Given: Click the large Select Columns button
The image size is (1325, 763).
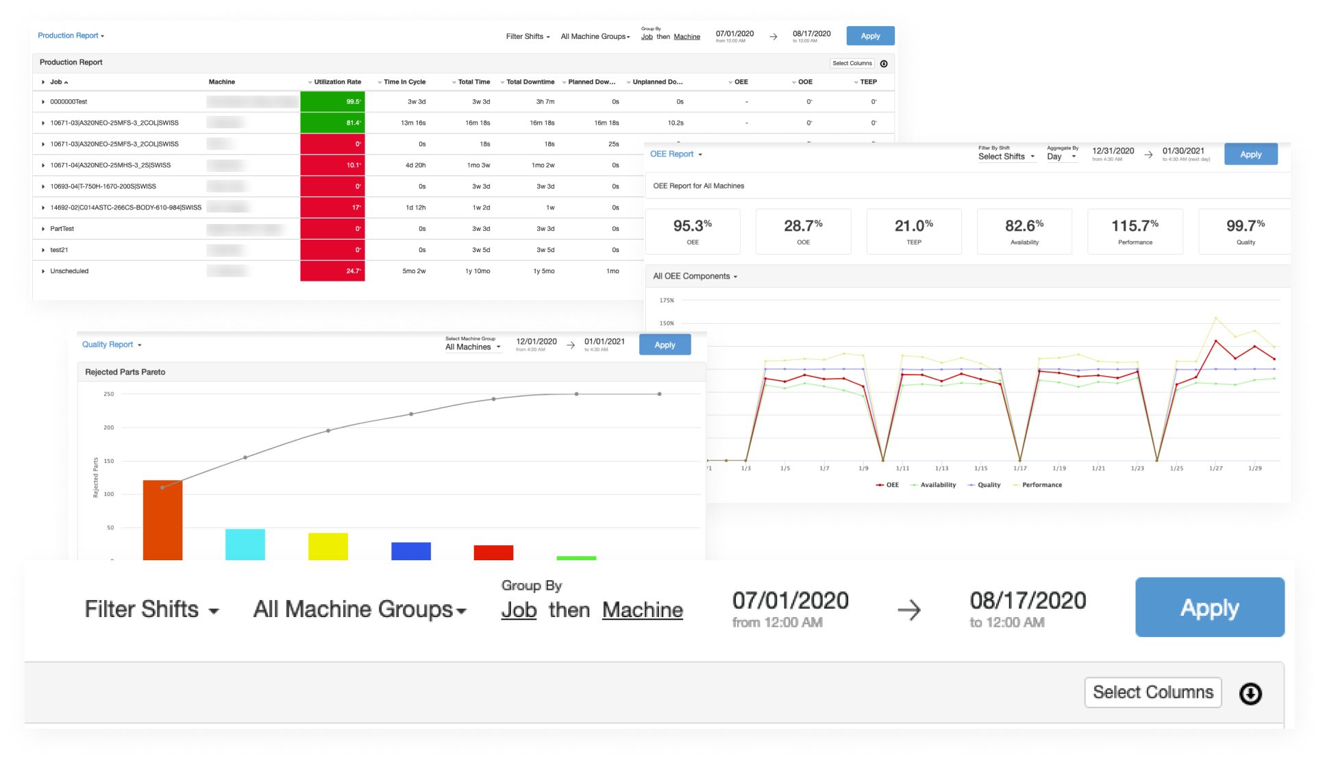Looking at the screenshot, I should tap(1152, 692).
